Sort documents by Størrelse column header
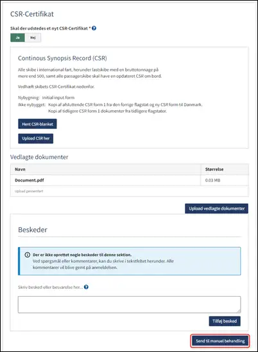The height and width of the screenshot is (352, 258). (214, 169)
